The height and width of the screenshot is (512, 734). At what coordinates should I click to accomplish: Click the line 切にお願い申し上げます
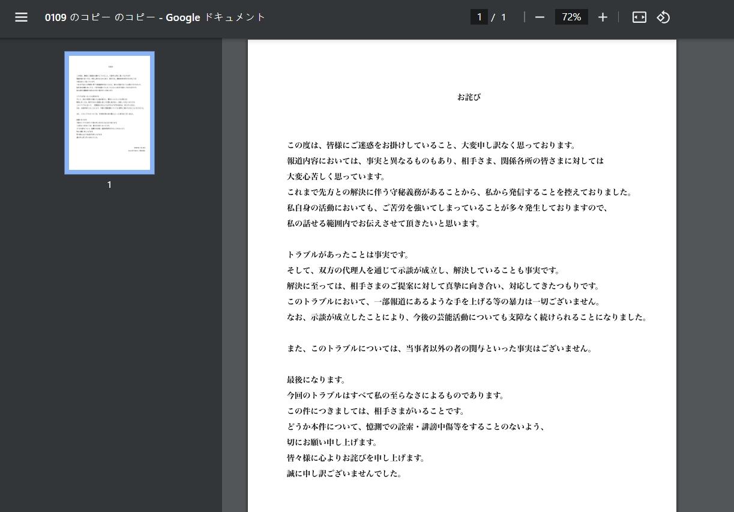coord(332,442)
